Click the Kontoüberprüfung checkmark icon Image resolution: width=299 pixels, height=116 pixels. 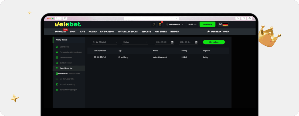[57, 84]
